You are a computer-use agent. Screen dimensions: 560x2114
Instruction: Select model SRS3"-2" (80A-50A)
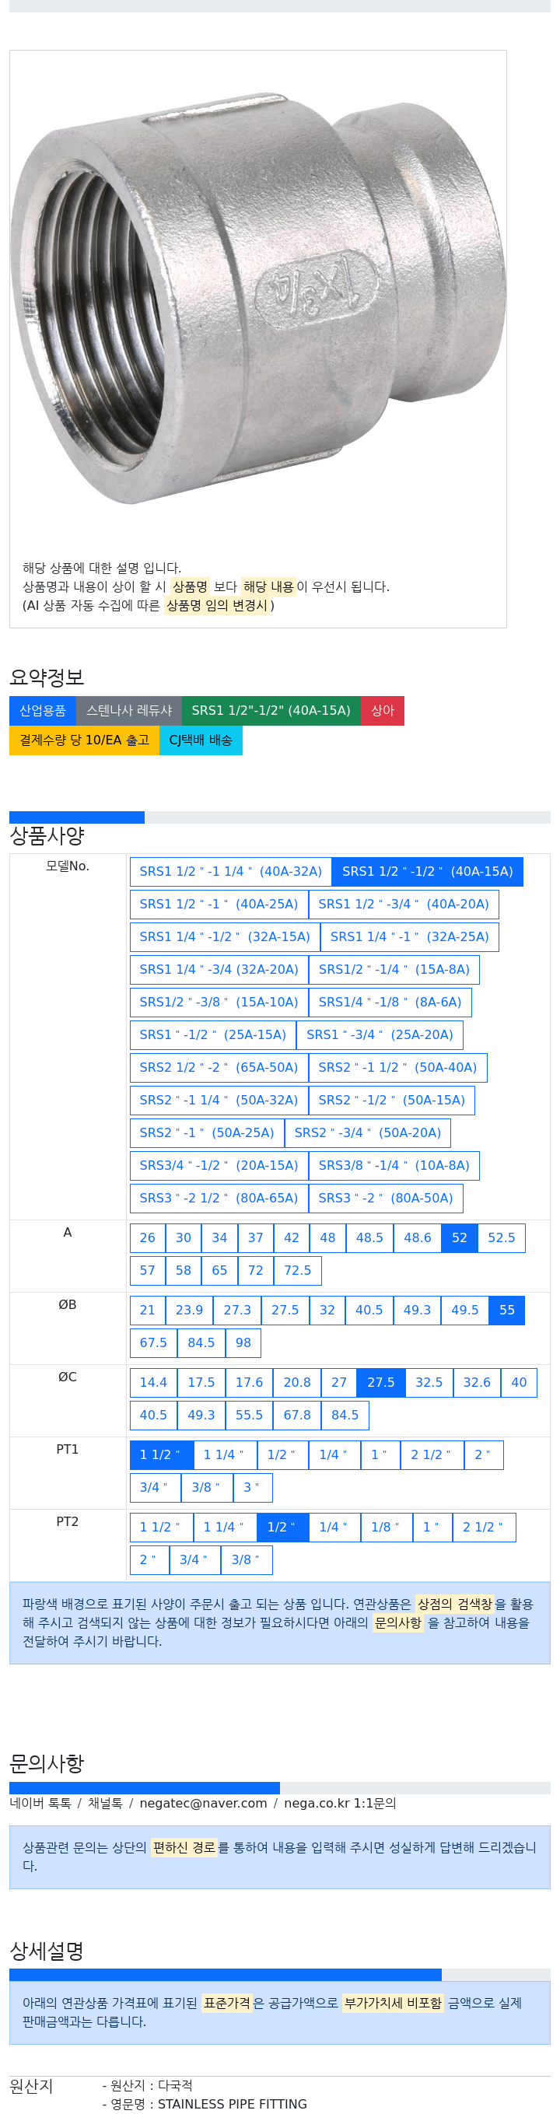tap(386, 1198)
